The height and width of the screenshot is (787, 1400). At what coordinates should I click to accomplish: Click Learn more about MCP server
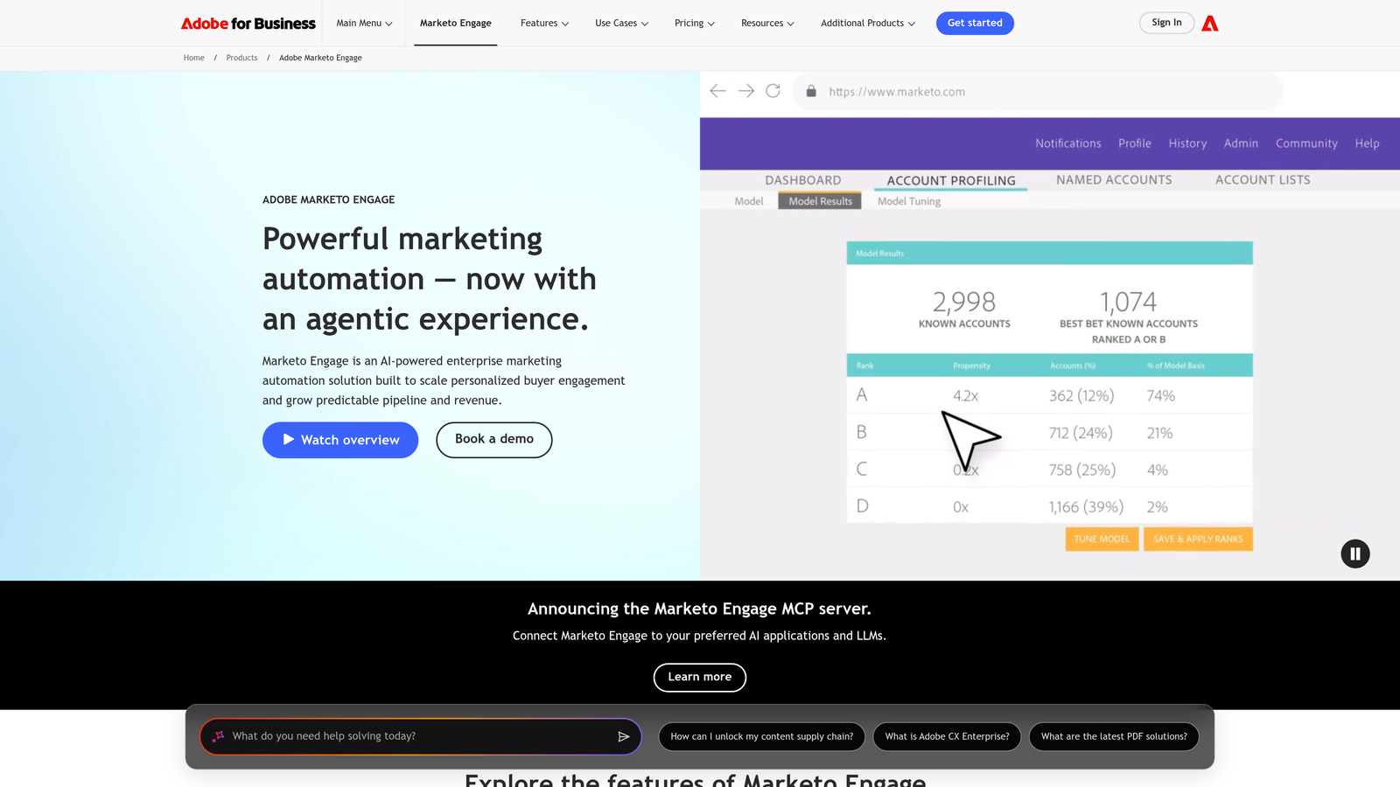point(700,677)
